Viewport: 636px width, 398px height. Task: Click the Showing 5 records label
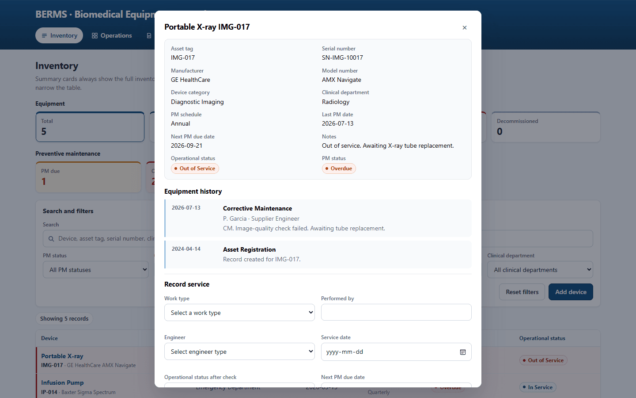click(x=64, y=319)
